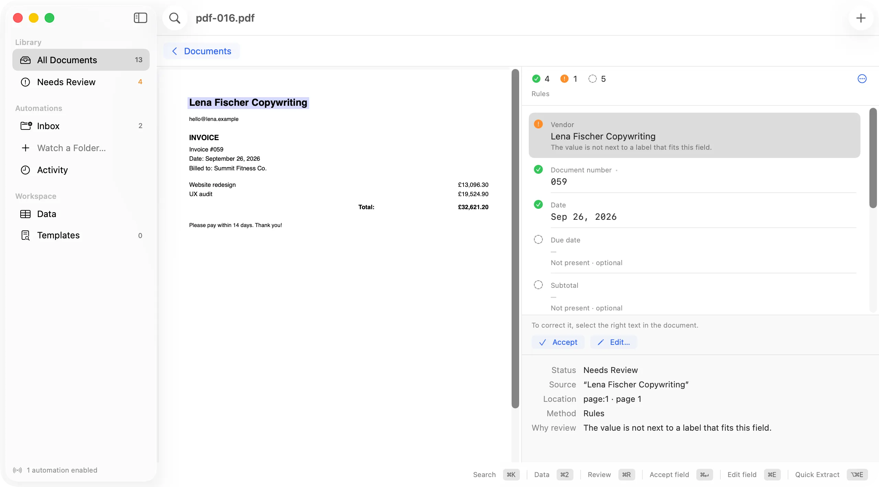Click the plus add-document button
The height and width of the screenshot is (487, 879).
pos(860,18)
